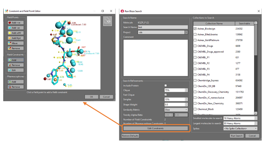Click Add under Field Constraints
Screen dimensions: 265x149
tap(16, 60)
